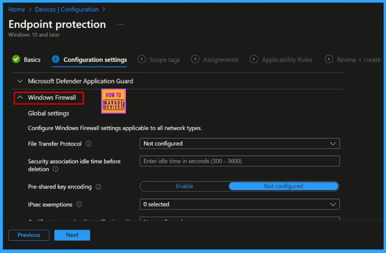386x253 pixels.
Task: Go to the Applicability Rules tab
Action: [287, 60]
